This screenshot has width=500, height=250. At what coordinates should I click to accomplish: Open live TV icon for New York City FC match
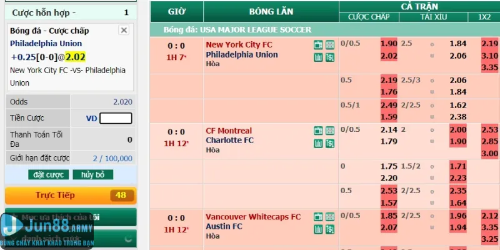point(319,45)
